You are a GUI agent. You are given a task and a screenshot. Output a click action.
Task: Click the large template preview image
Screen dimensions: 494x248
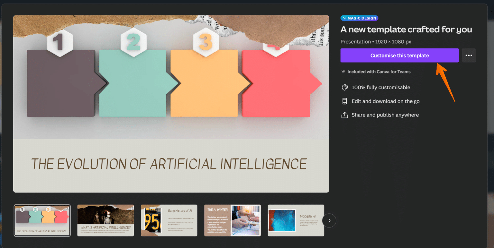[171, 103]
